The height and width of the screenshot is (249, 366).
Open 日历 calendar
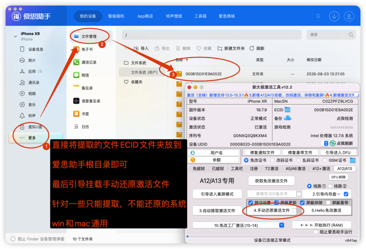tap(85, 127)
